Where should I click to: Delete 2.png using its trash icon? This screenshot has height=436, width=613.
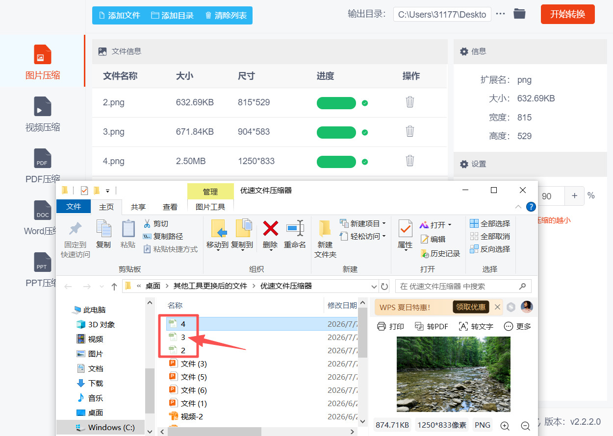[x=410, y=102]
